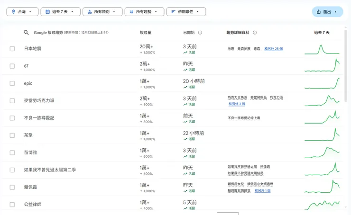Viewport: 351px width, 215px height.
Task: Open the 台灣 location dropdown
Action: click(22, 12)
